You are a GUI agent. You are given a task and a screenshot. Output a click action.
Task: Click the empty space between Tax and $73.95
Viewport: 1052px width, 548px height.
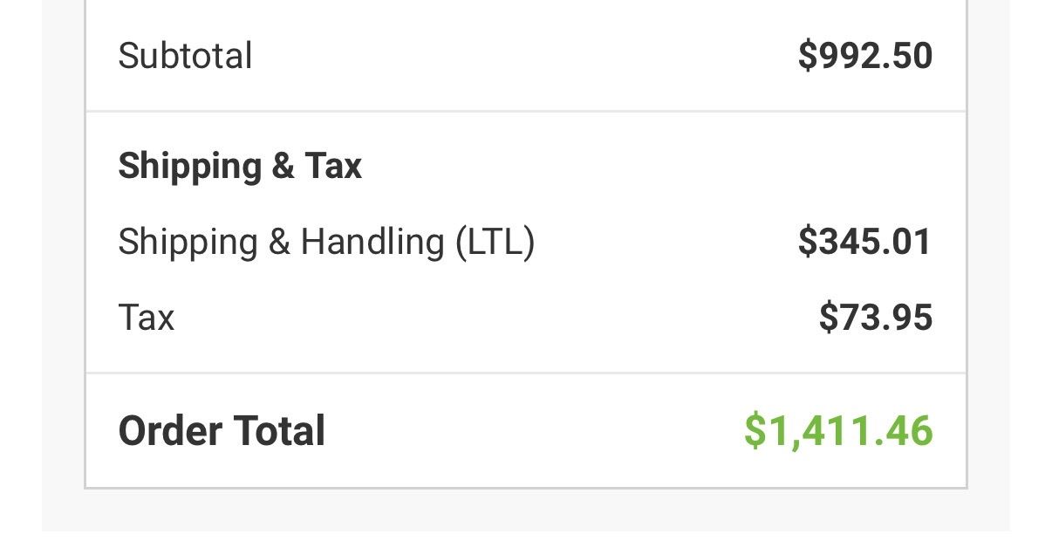(x=497, y=318)
